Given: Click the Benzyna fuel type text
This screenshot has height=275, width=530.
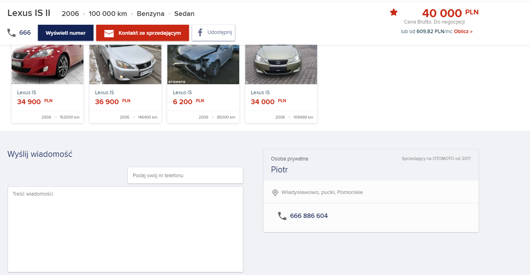Looking at the screenshot, I should (151, 14).
